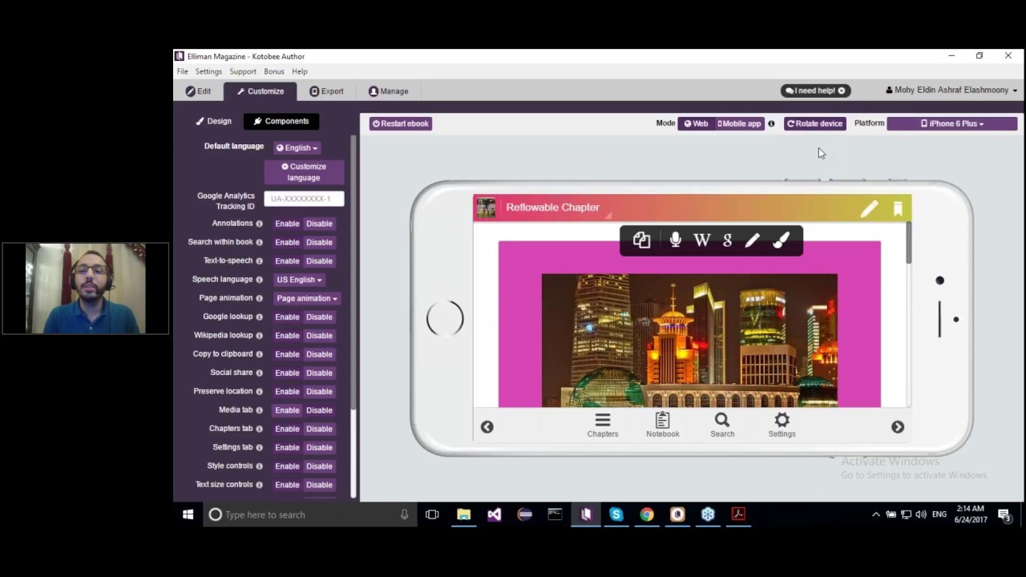
Task: Switch to the Manage tab
Action: pos(388,91)
